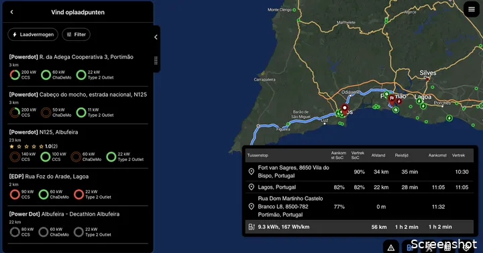
Task: Click the Silves town label on map
Action: point(428,73)
